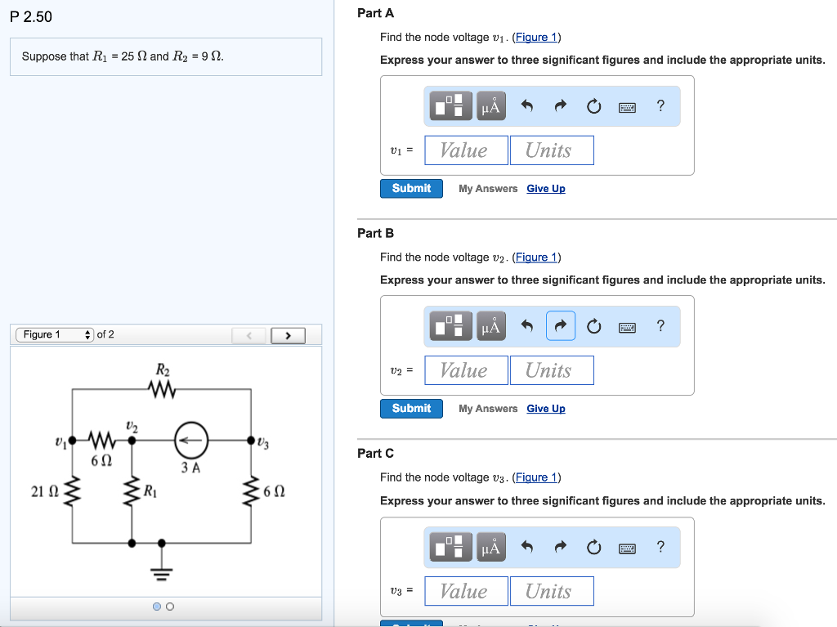Image resolution: width=837 pixels, height=627 pixels.
Task: Submit the answer for Part A
Action: [x=411, y=188]
